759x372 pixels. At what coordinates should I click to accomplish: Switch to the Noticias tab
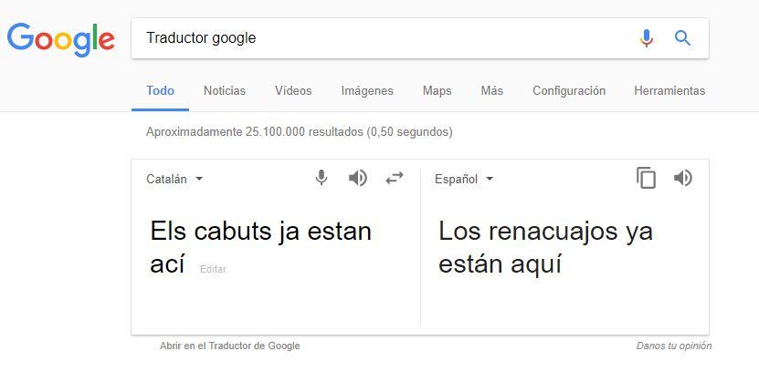tap(225, 91)
